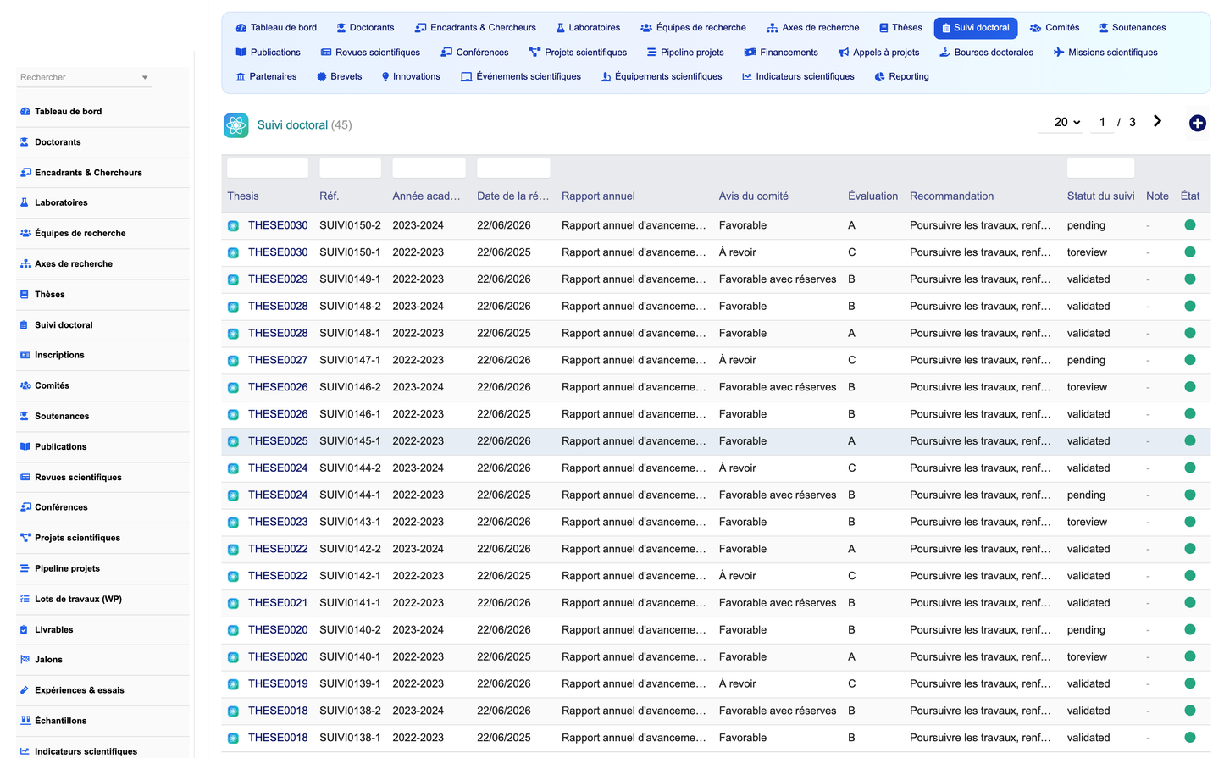Open THESE0029 thesis link
Image resolution: width=1224 pixels, height=758 pixels.
click(278, 279)
